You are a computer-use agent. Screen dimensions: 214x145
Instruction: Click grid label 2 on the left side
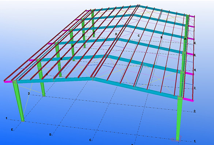click(x=28, y=94)
